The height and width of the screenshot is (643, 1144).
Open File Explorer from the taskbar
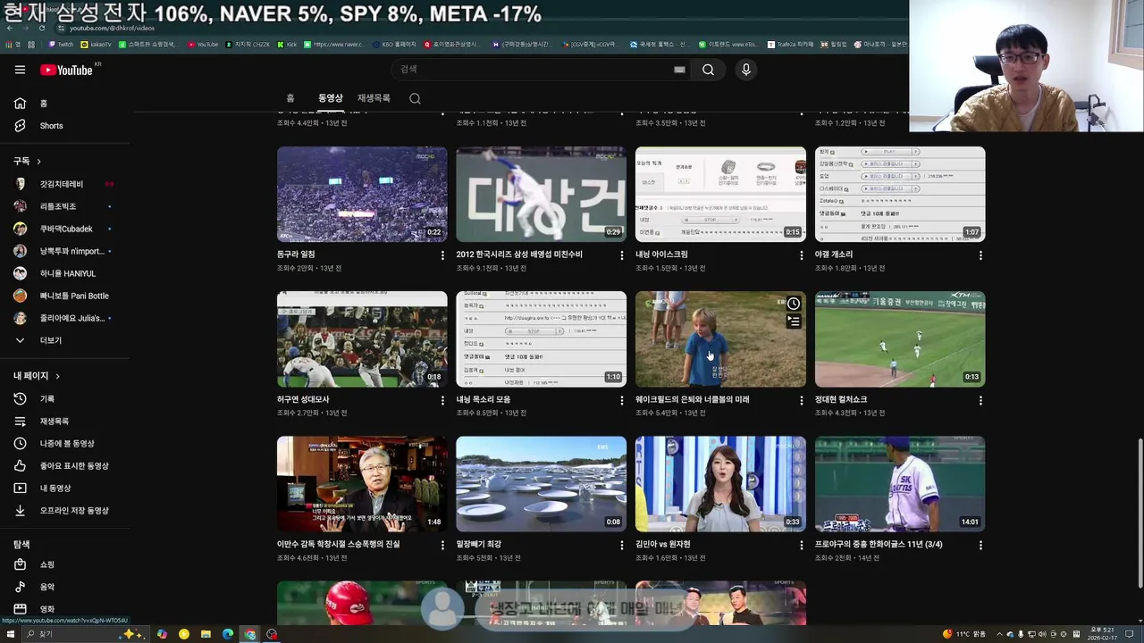206,634
